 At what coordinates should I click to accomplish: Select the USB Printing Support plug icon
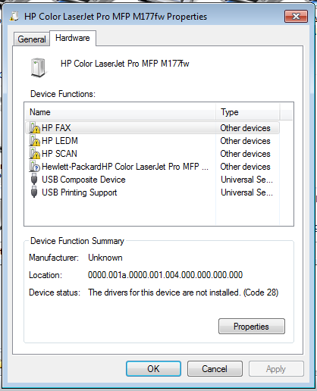point(34,192)
